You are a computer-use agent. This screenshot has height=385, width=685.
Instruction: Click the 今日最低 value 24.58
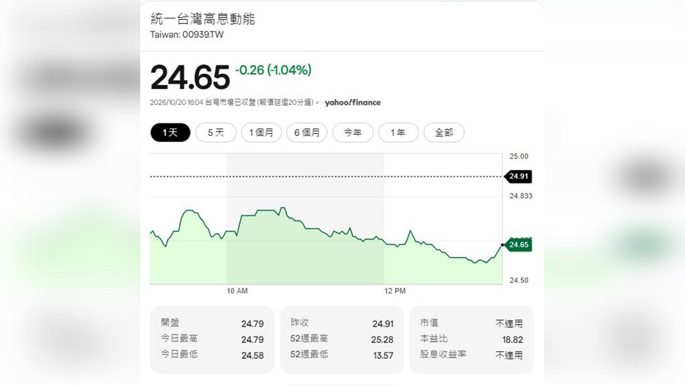tap(253, 355)
